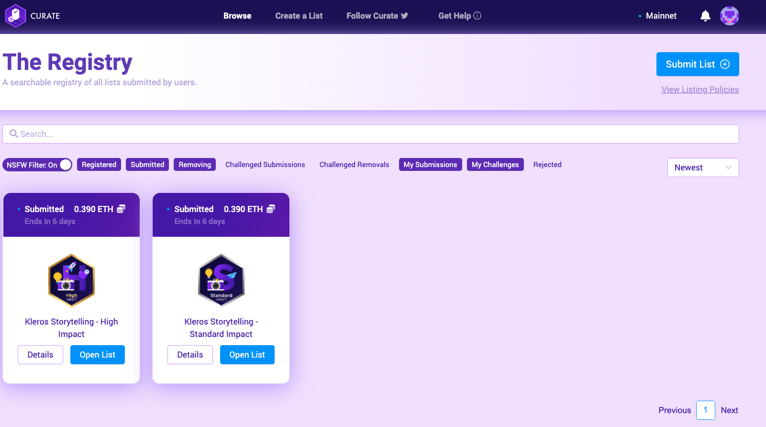Open the notifications bell
766x427 pixels.
705,16
